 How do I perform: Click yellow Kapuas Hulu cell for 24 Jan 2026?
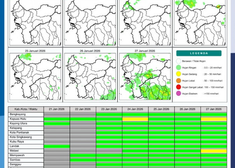coord(135,119)
